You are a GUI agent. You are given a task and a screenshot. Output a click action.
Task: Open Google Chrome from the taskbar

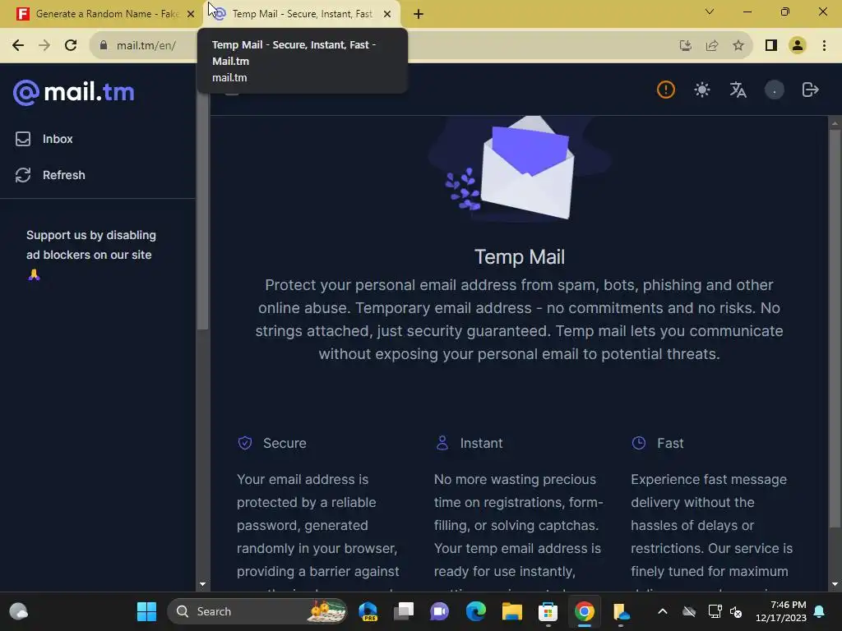[585, 611]
